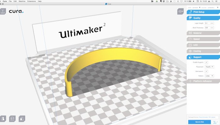Click the Print Setup header icon

click(190, 12)
